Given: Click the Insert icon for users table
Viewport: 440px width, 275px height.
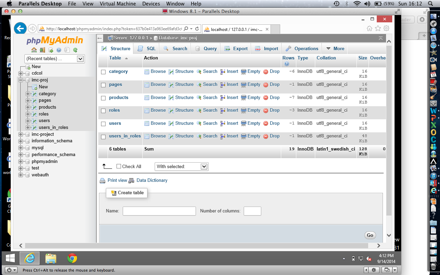Looking at the screenshot, I should click(x=223, y=123).
